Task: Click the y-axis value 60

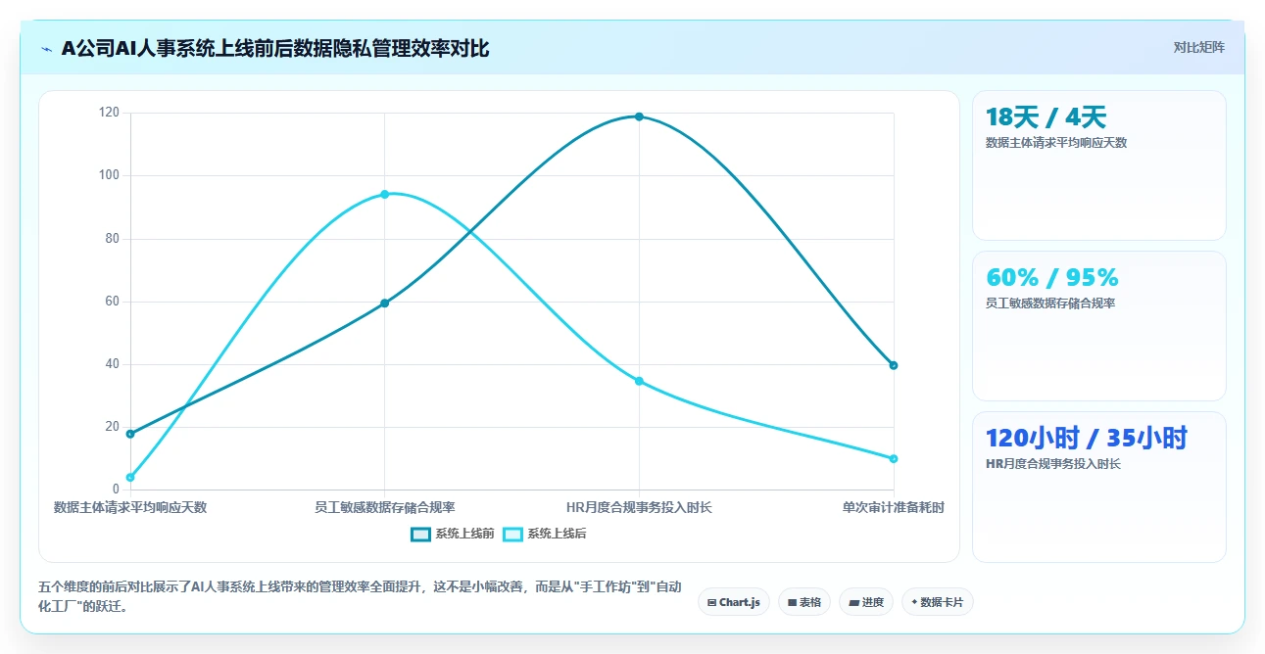Action: coord(112,301)
